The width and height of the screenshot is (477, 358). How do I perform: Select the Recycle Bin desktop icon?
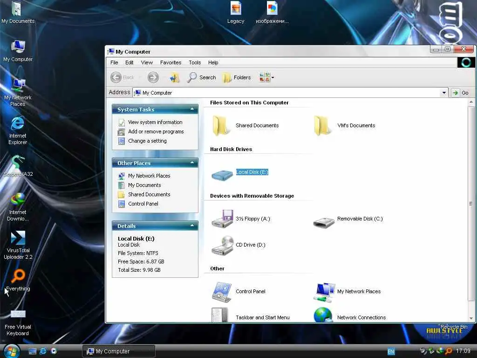tap(454, 327)
